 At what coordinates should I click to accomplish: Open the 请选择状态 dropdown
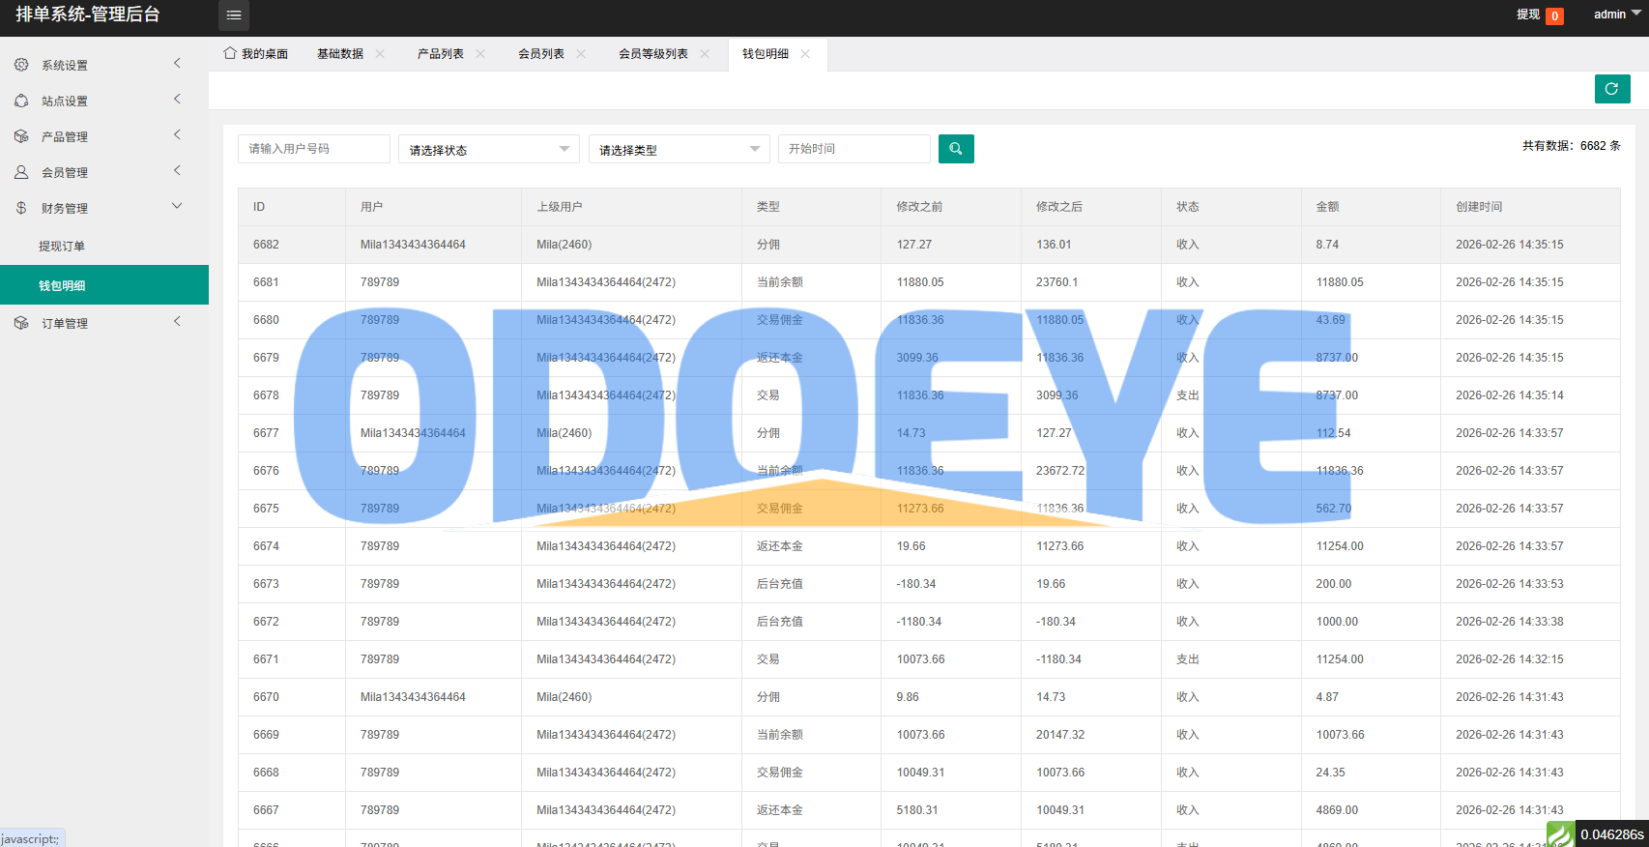(x=489, y=149)
